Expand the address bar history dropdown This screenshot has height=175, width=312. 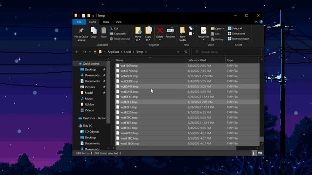click(178, 52)
